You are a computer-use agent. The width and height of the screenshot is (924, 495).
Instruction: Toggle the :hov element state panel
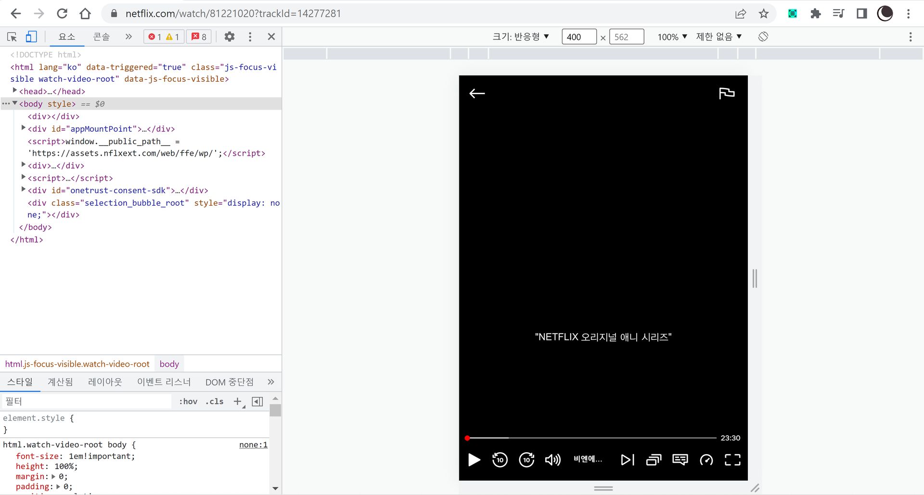[x=188, y=401]
